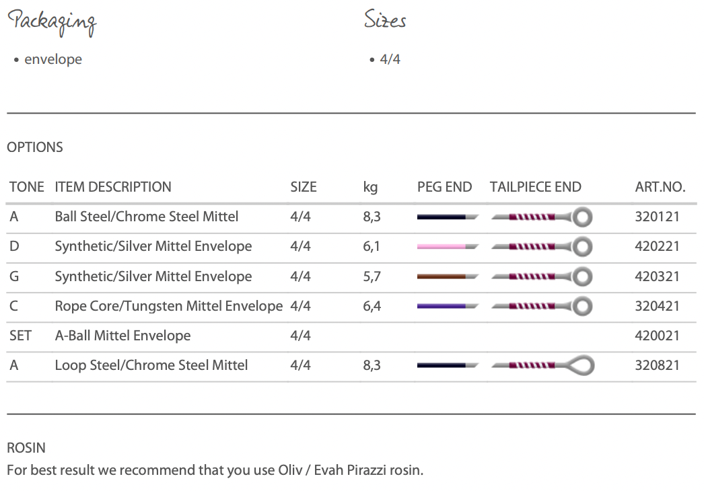
Task: Click A-Ball Mittel Envelope set description
Action: pyautogui.click(x=122, y=336)
